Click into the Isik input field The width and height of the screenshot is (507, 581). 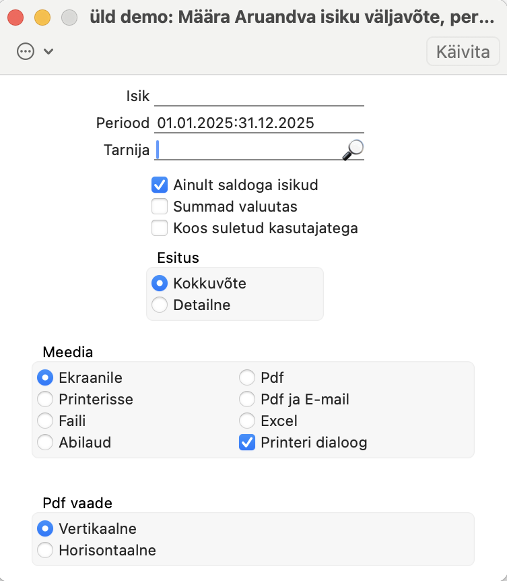tap(259, 96)
